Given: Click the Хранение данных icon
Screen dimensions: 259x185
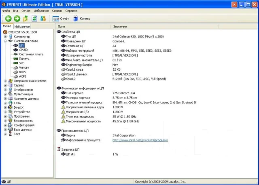Looking at the screenshot, I should click(x=11, y=99).
